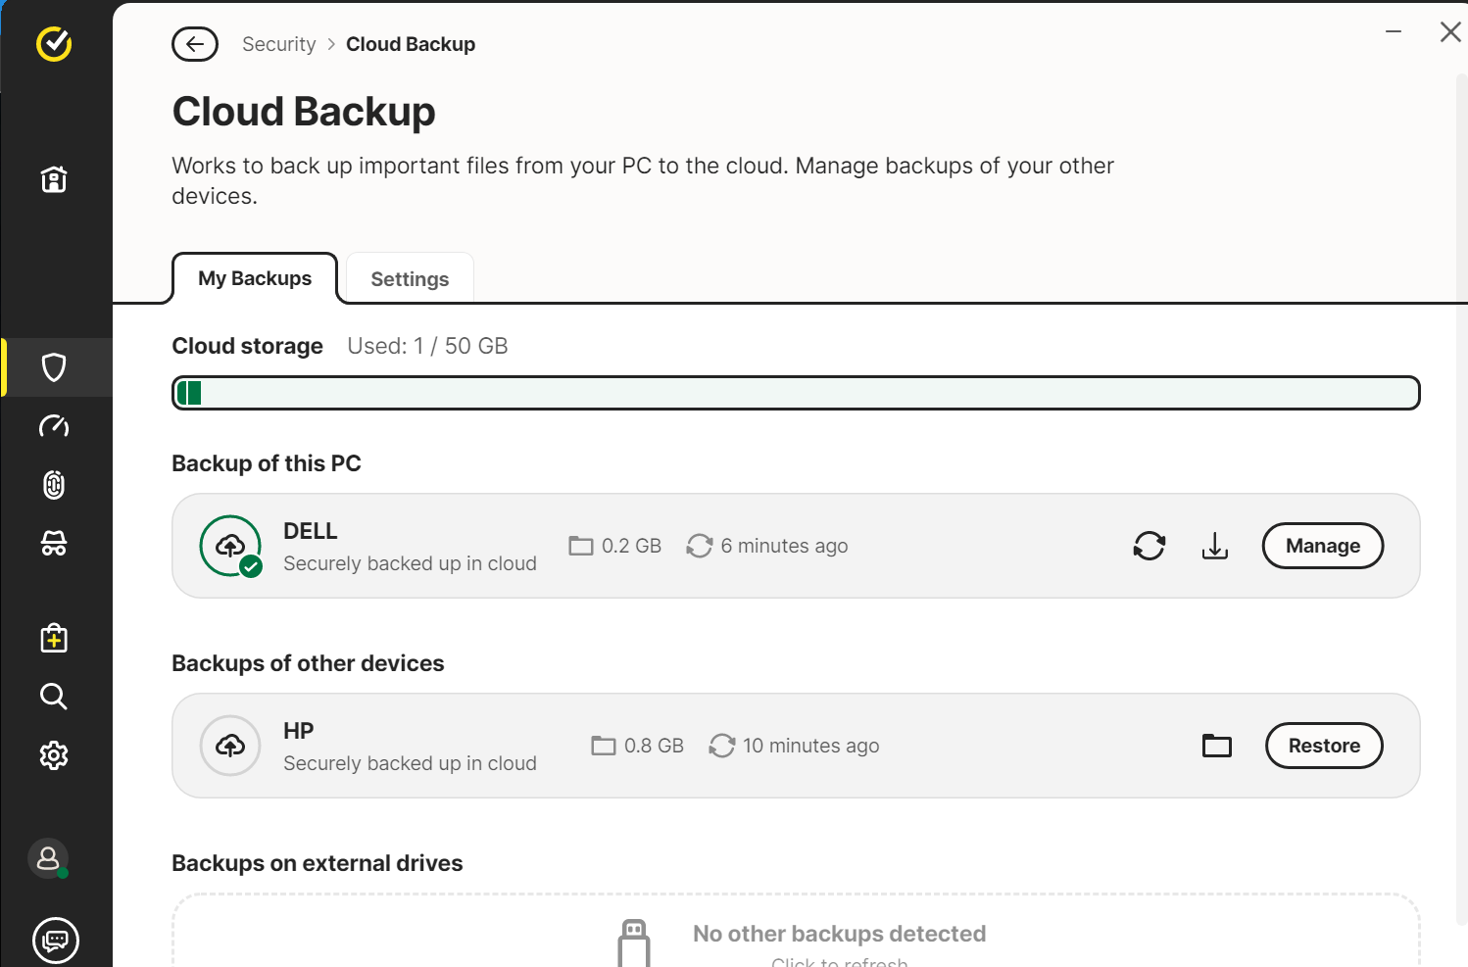Click the DELL download backup icon
Image resolution: width=1468 pixels, height=967 pixels.
coord(1215,546)
